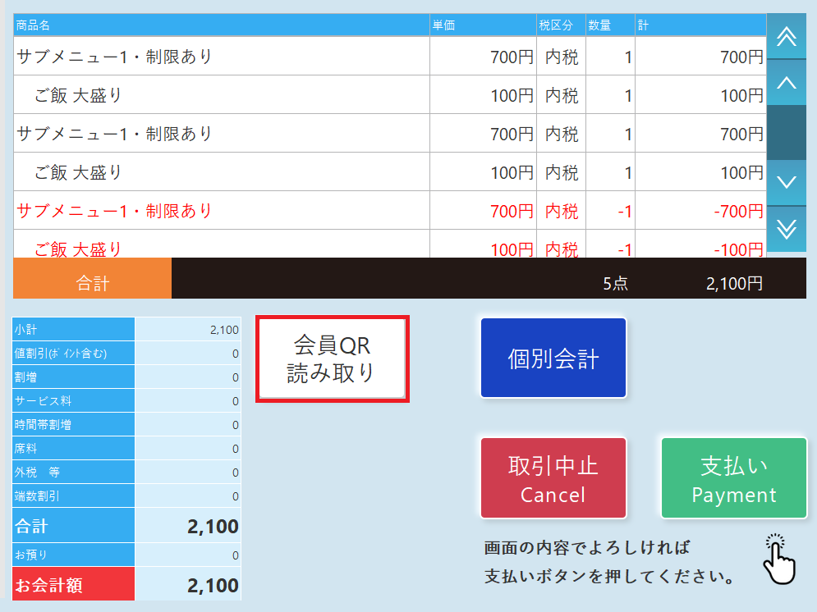817x612 pixels.
Task: Click the red -1 quantity in the サブメニュー1 row
Action: [x=610, y=210]
